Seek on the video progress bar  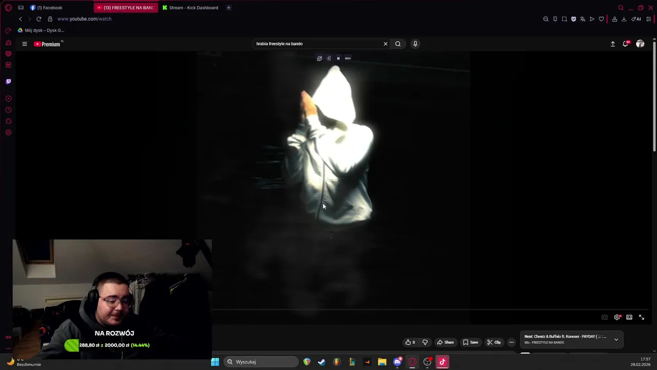point(431,310)
